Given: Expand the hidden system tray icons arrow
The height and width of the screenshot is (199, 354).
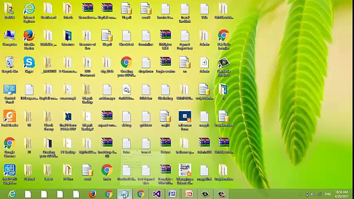Looking at the screenshot, I should pyautogui.click(x=300, y=194).
